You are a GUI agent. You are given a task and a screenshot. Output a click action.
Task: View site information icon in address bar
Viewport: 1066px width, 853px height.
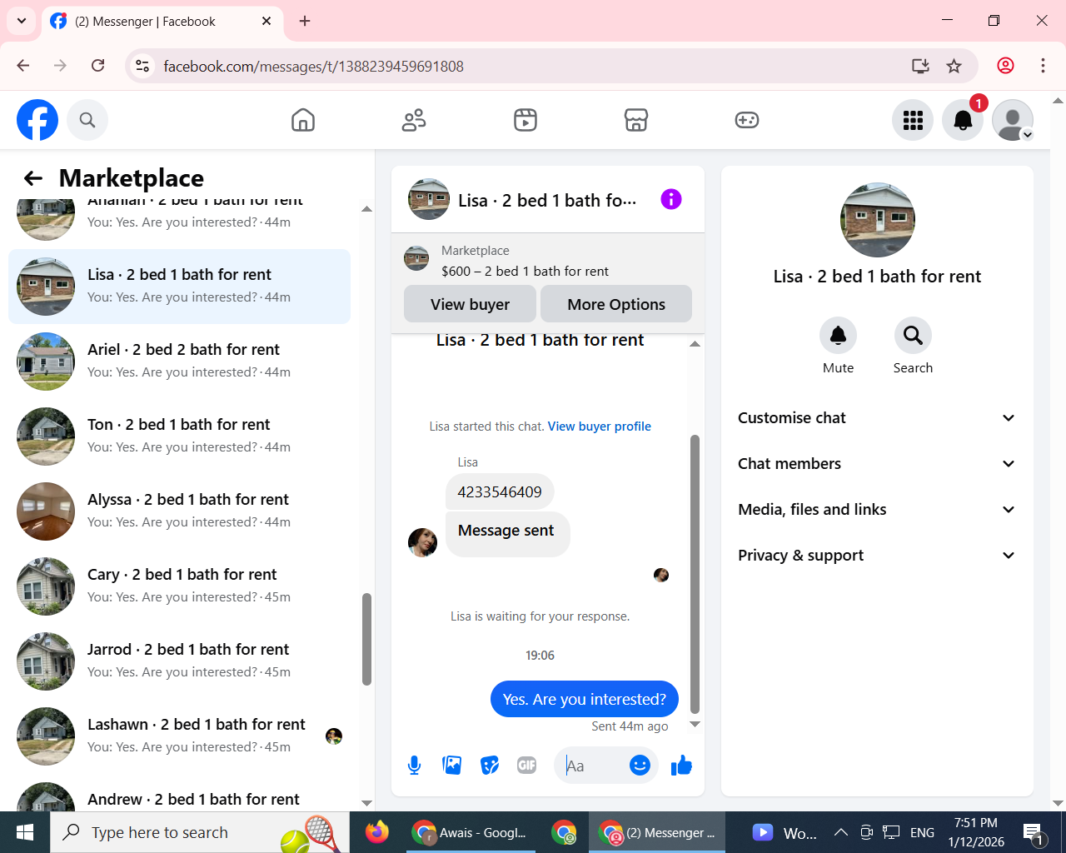[142, 66]
